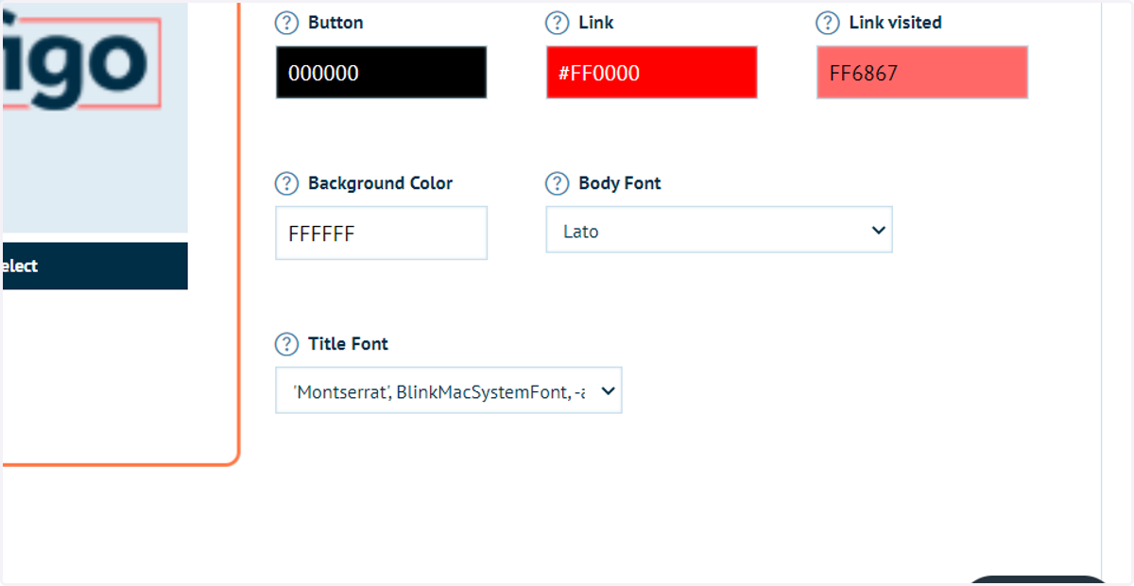Show help tooltip for Title Font
This screenshot has height=586, width=1134.
pos(286,344)
